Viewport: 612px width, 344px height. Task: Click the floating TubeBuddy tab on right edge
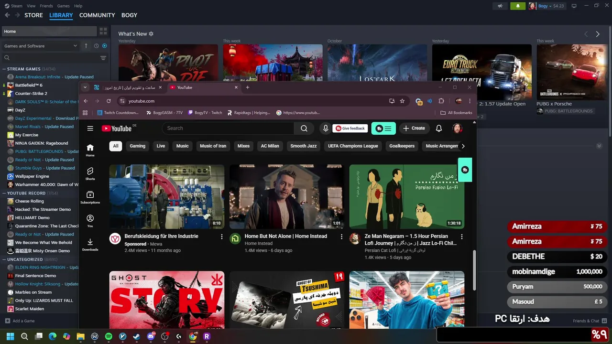pos(465,170)
